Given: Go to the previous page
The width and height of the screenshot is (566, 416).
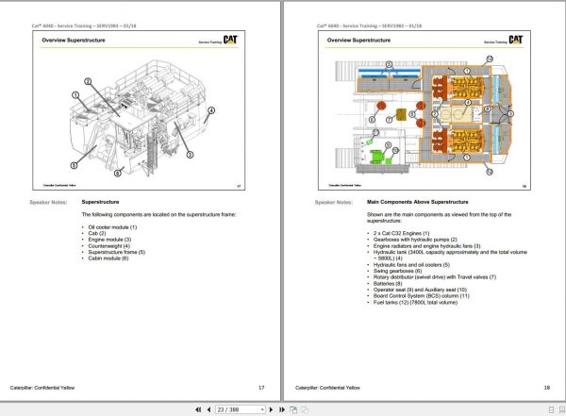Looking at the screenshot, I should tap(208, 409).
